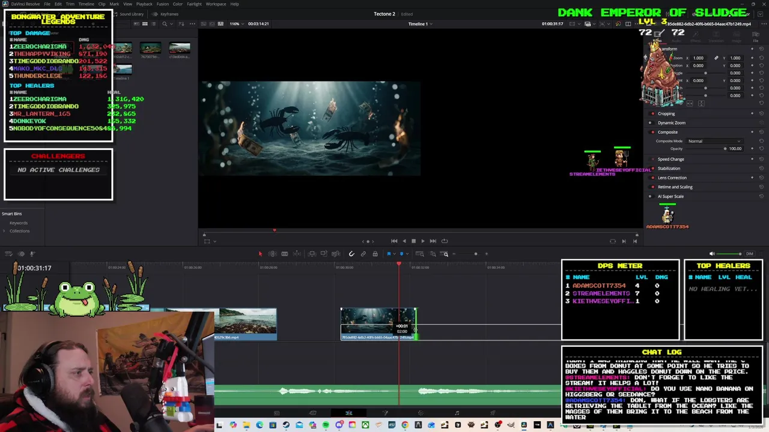Click the Custom Zoom icon
The width and height of the screenshot is (769, 432).
click(x=445, y=254)
